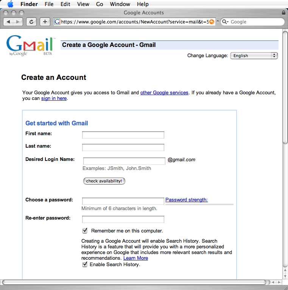Click the orange SnapBack icon in address bar

(212, 22)
